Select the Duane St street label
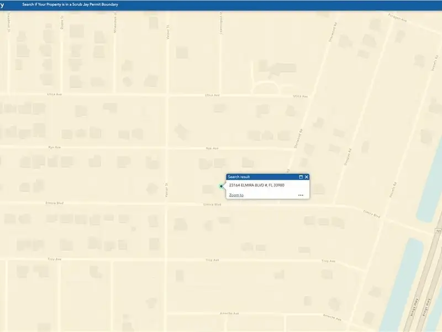 62,22
